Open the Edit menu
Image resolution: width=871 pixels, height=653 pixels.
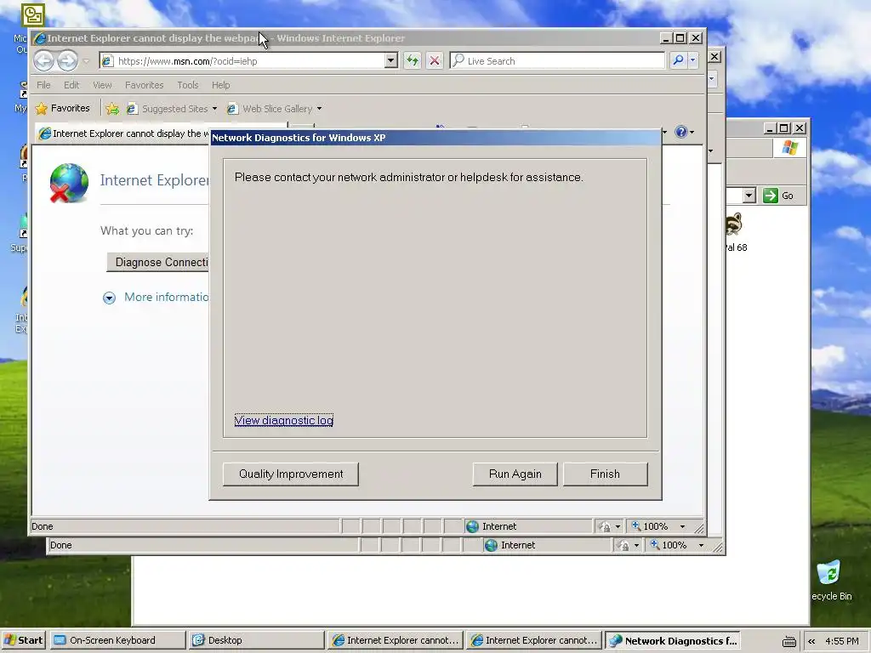tap(71, 85)
